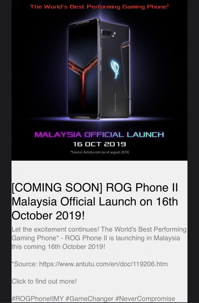Click the '16 OCT 2019' date in the banner
199x303 pixels.
[x=99, y=144]
